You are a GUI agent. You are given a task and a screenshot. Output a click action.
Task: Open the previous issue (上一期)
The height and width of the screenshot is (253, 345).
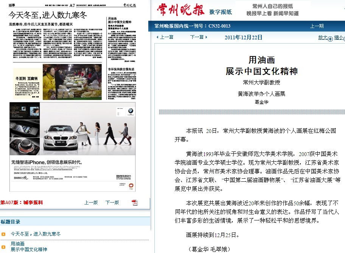[x=317, y=26]
